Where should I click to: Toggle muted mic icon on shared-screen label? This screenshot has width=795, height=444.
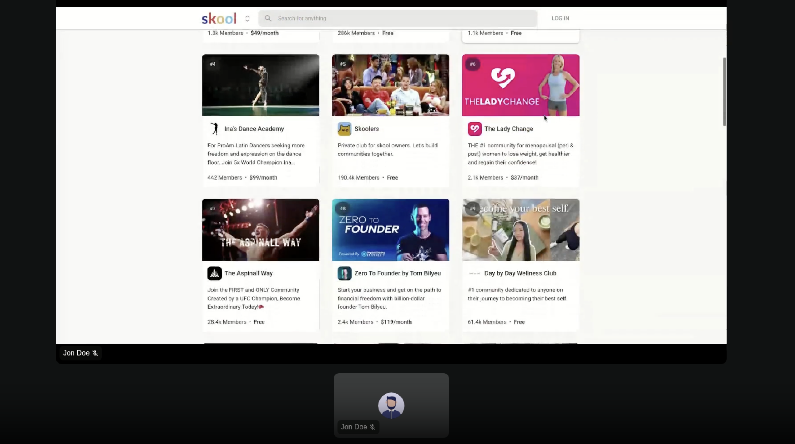95,353
